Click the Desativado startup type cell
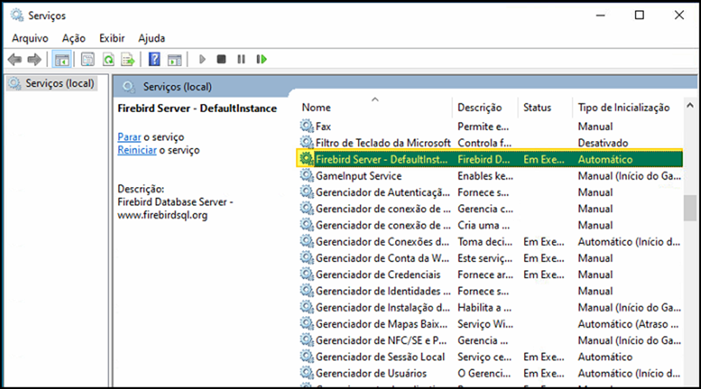701x389 pixels. tap(602, 143)
